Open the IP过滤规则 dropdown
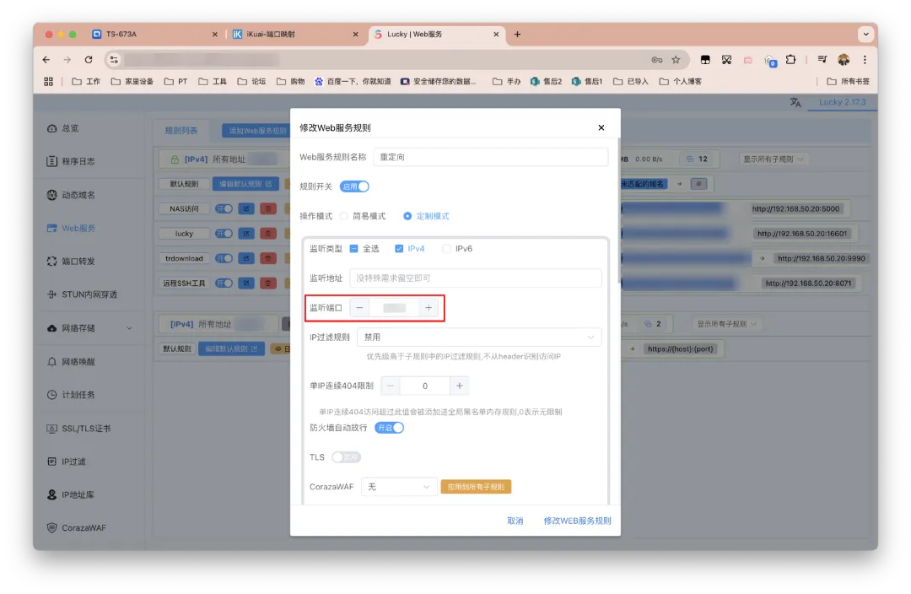The image size is (911, 594). coord(478,337)
